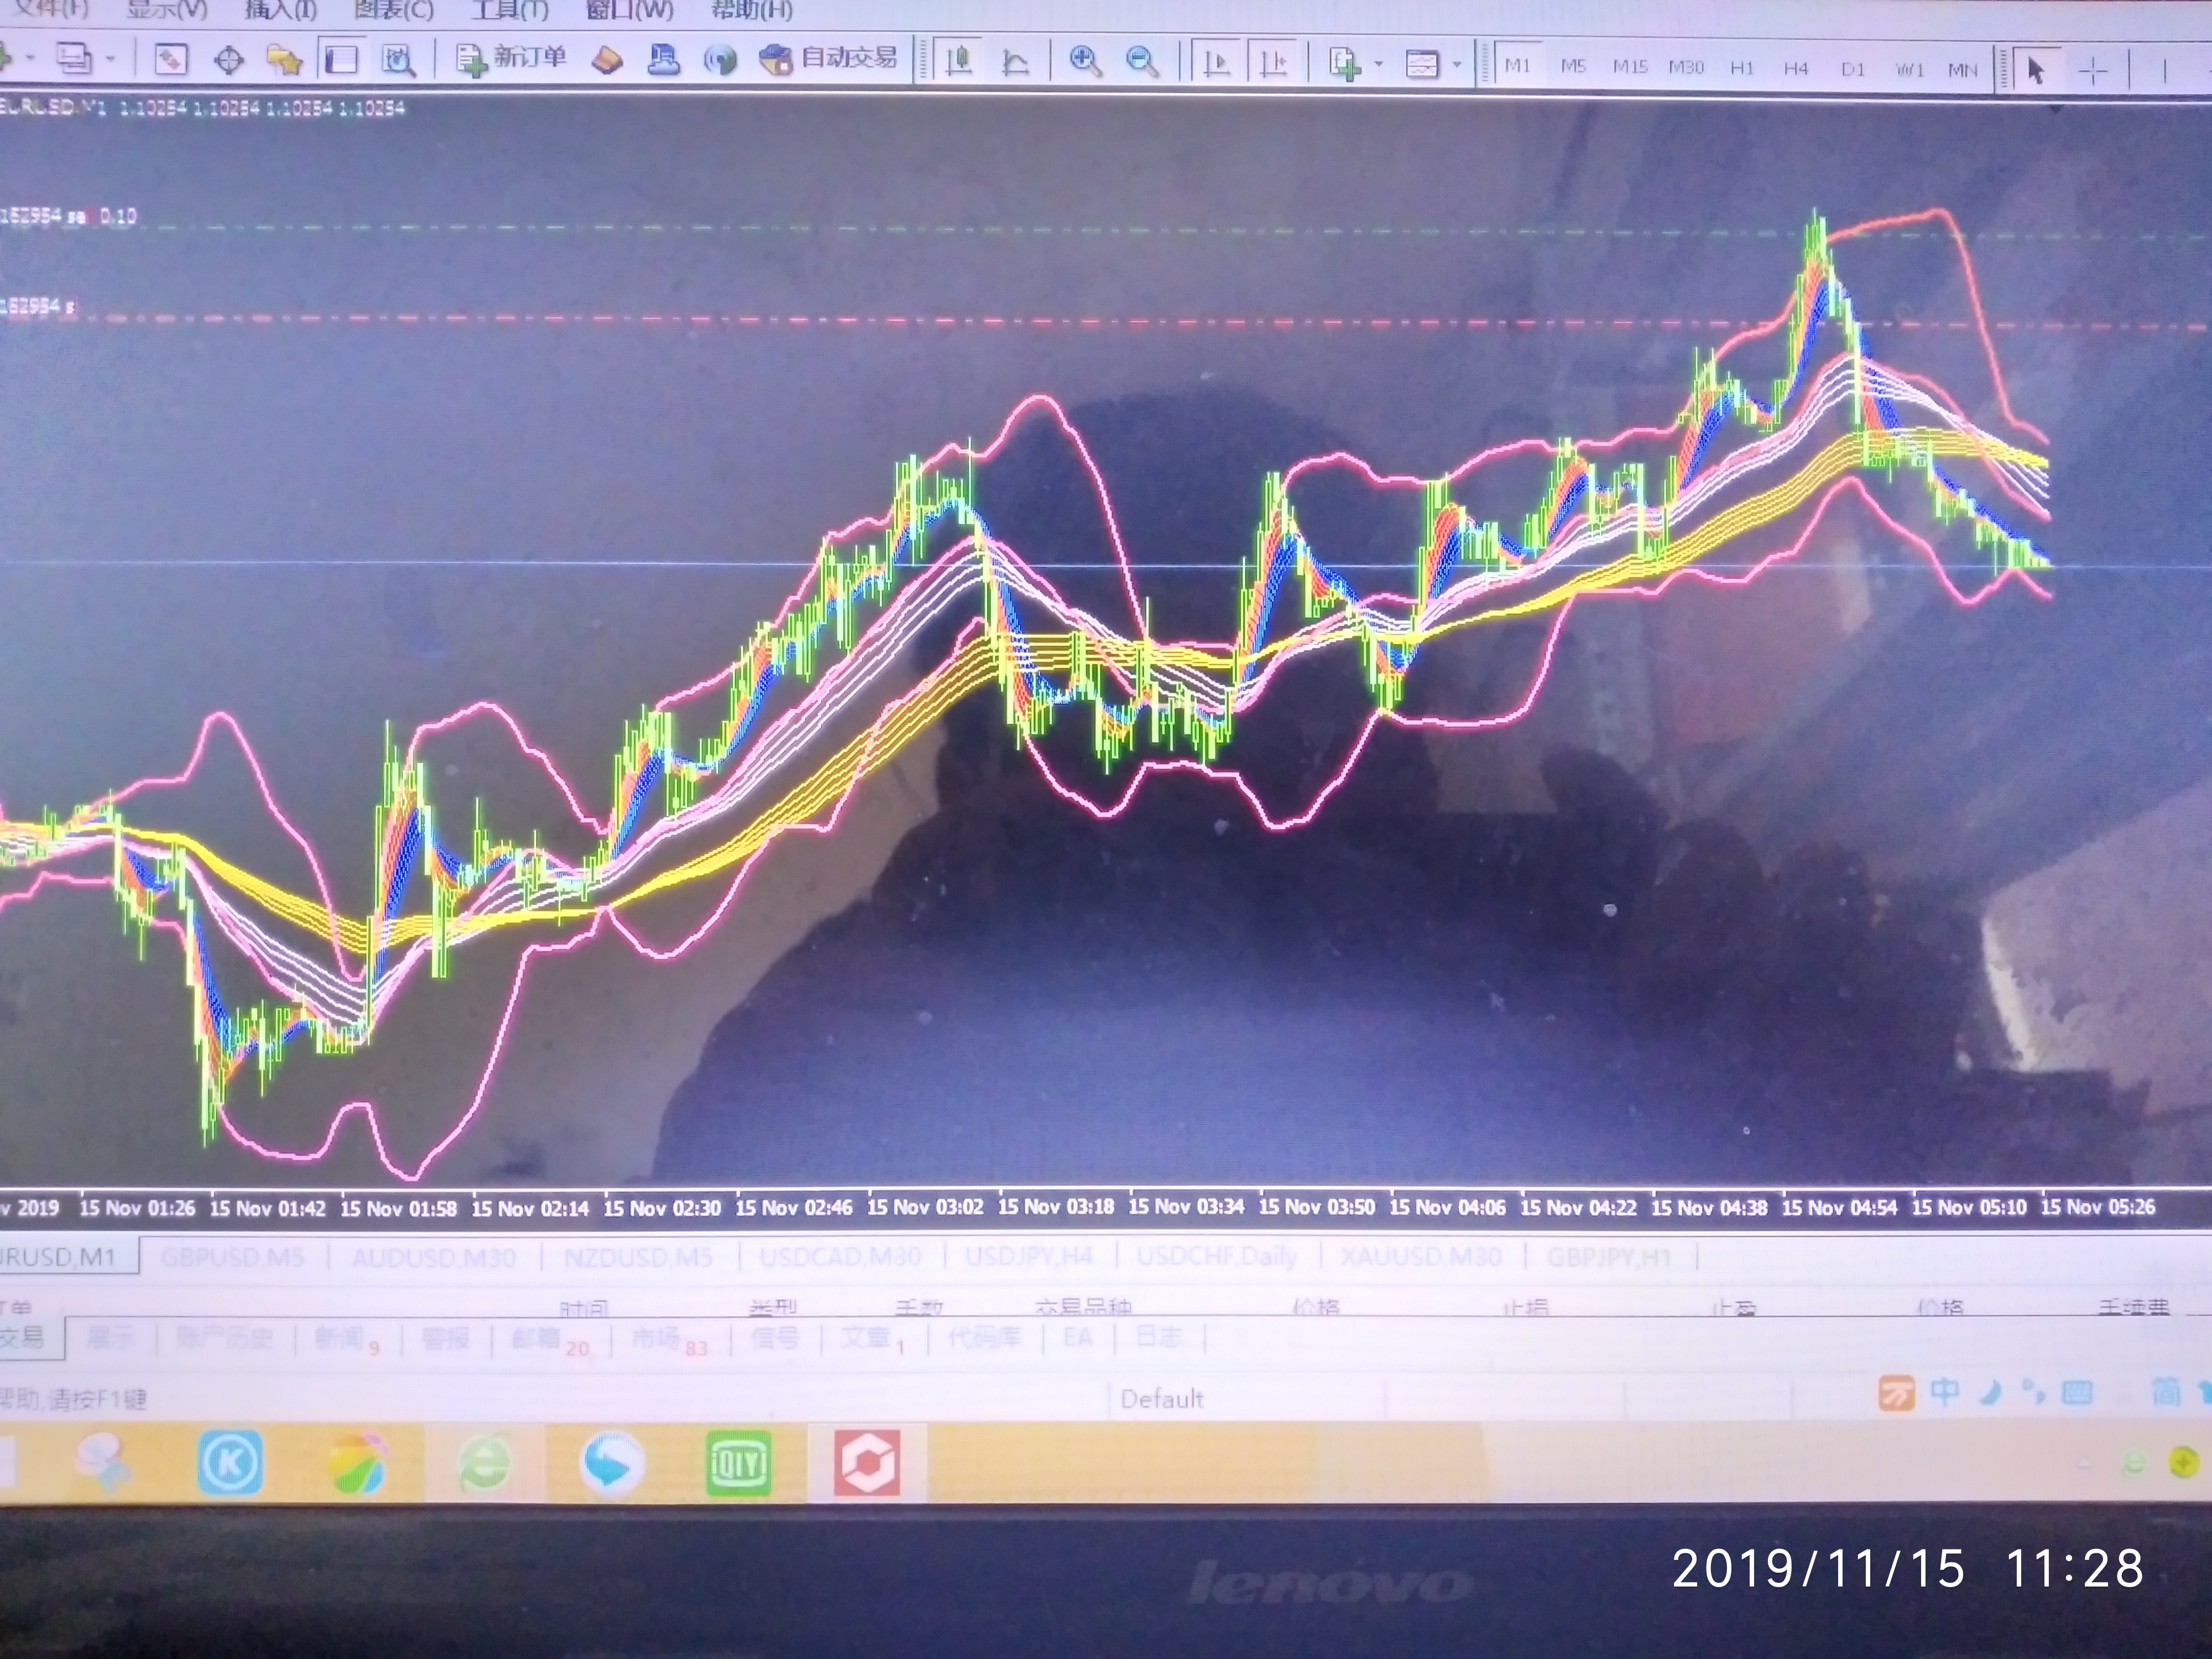Image resolution: width=2212 pixels, height=1659 pixels.
Task: Open the iQIYI app on the taskbar
Action: point(738,1463)
